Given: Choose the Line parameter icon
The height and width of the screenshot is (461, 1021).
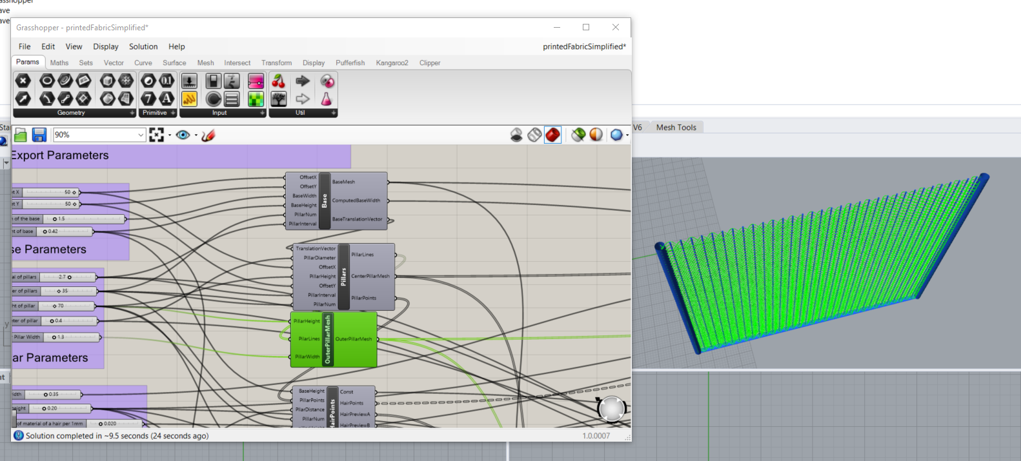Looking at the screenshot, I should 65,99.
